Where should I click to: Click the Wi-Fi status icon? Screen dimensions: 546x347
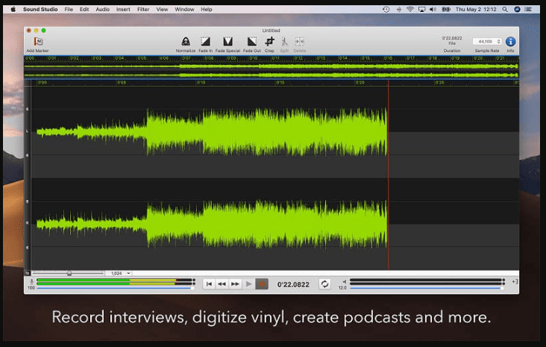pos(410,10)
